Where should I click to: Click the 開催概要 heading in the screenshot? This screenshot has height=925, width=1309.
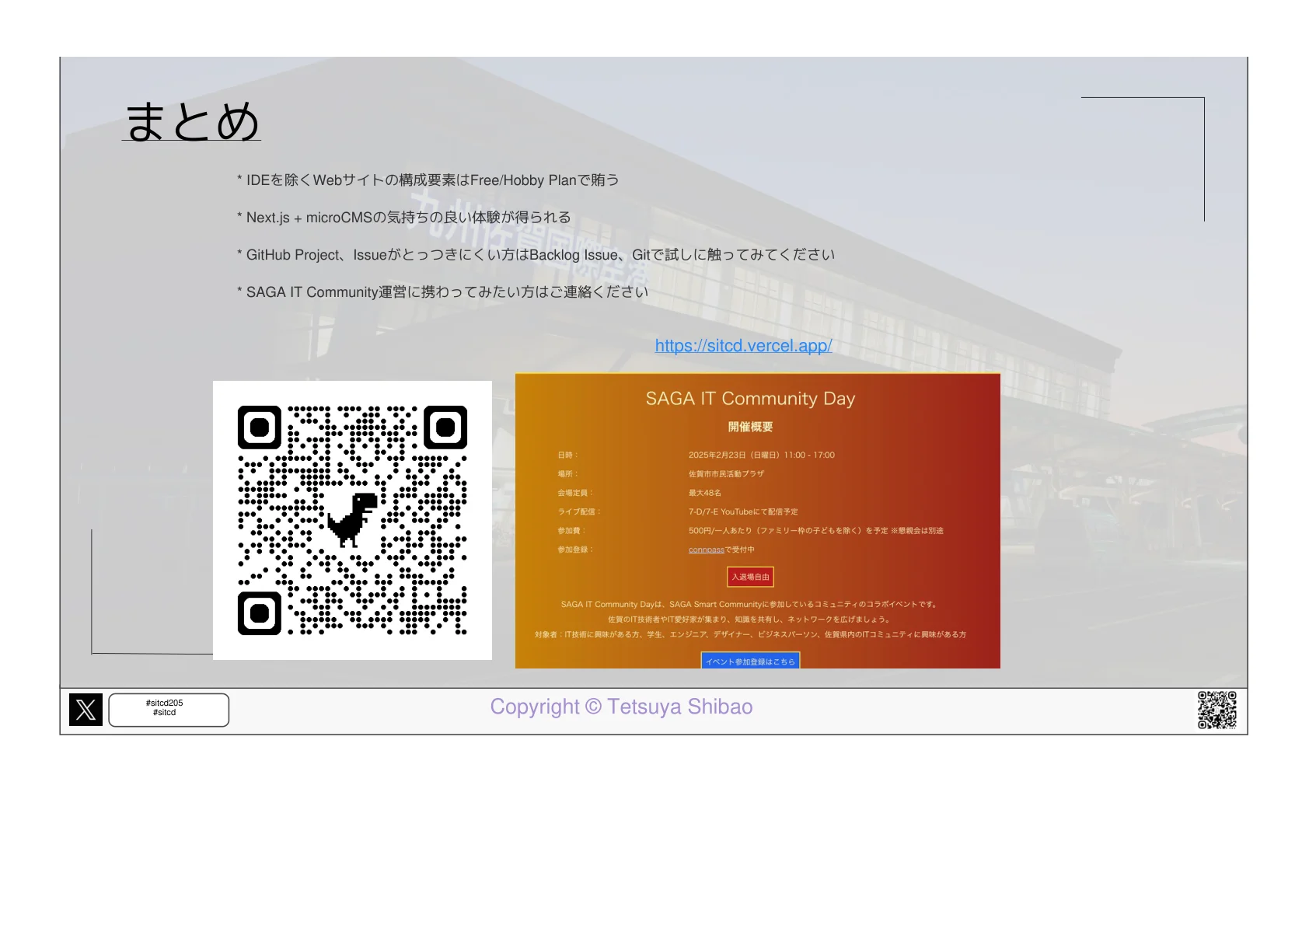[x=750, y=427]
